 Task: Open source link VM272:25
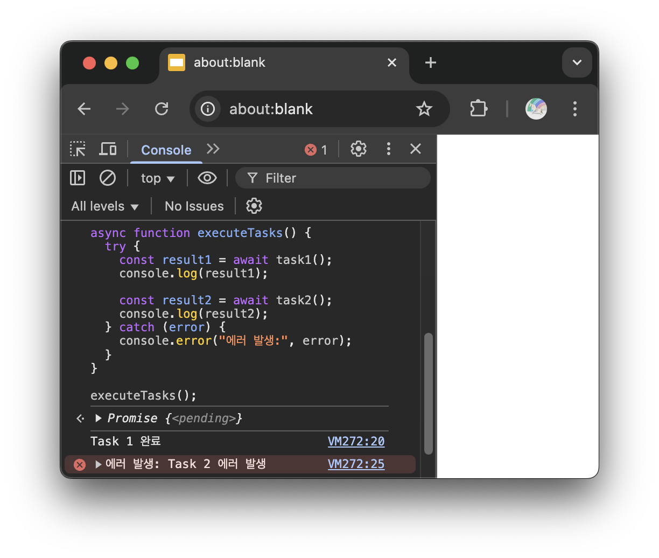coord(356,464)
